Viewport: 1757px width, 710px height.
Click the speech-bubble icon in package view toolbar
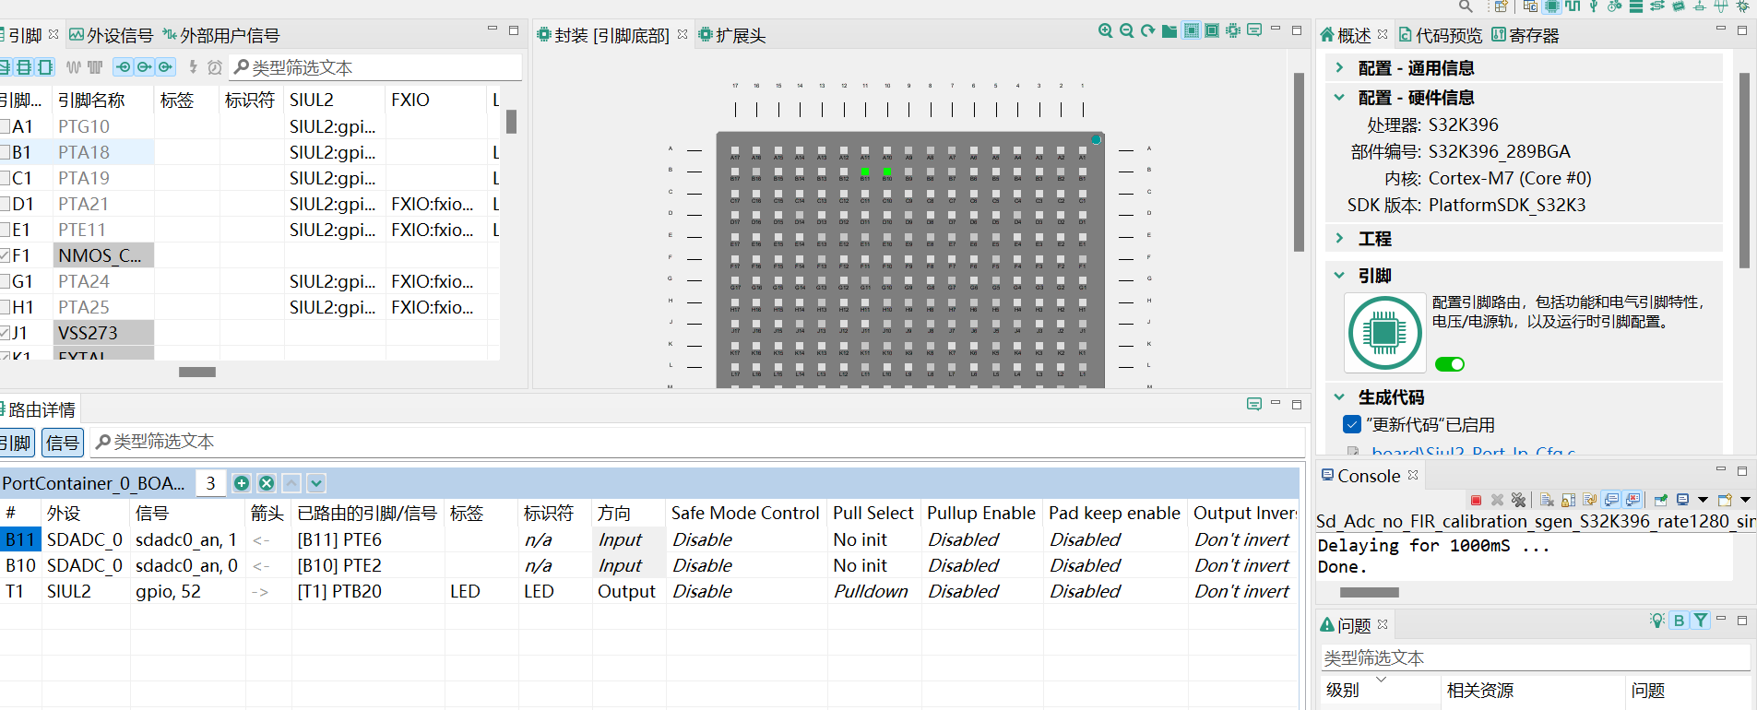pos(1254,30)
